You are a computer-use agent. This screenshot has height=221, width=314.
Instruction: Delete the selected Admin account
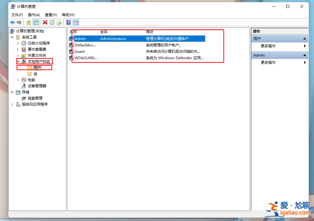[x=45, y=22]
